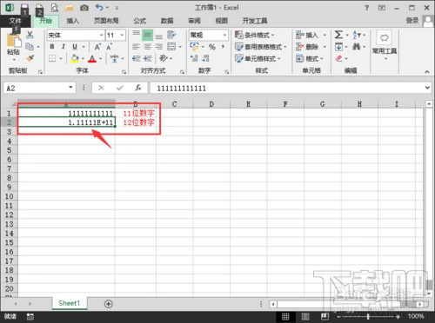Switch to Formulas (公式) tab

140,21
